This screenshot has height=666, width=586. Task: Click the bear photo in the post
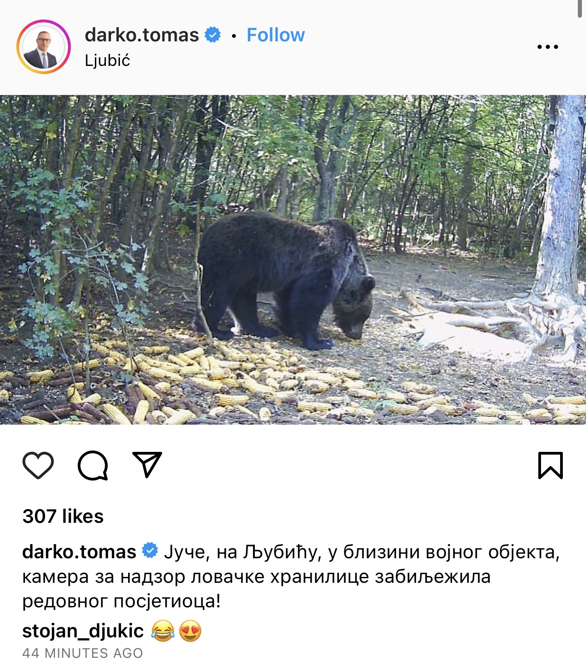tap(293, 260)
